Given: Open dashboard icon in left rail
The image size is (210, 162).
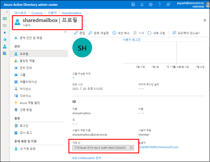Looking at the screenshot, I should pyautogui.click(x=5, y=18).
